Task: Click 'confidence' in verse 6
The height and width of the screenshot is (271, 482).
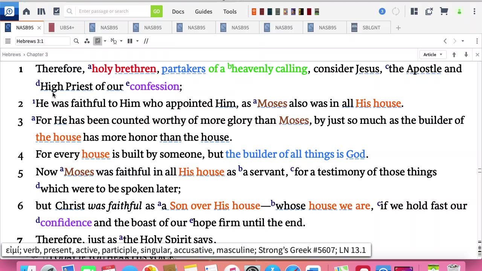Action: click(66, 222)
